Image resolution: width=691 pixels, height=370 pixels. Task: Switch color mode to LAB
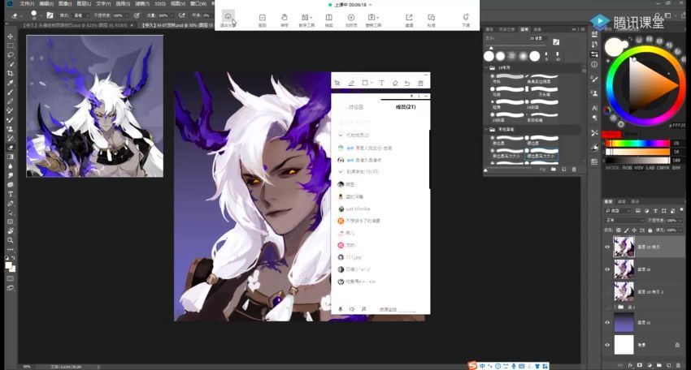click(650, 168)
